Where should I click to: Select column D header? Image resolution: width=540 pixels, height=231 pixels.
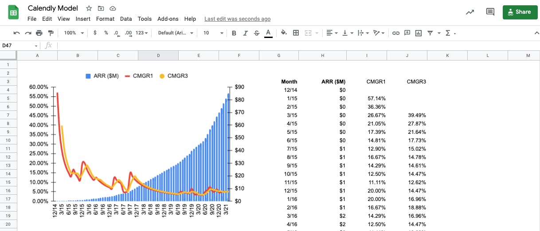[158, 55]
